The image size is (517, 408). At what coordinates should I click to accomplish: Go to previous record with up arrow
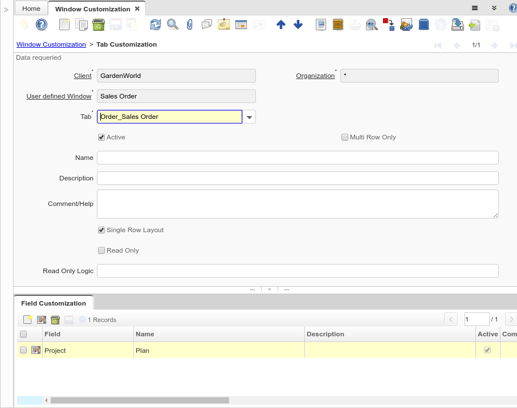pyautogui.click(x=280, y=24)
